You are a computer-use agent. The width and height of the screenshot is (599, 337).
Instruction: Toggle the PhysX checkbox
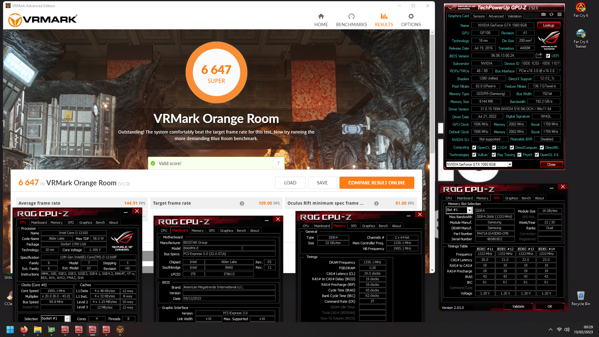[x=519, y=155]
